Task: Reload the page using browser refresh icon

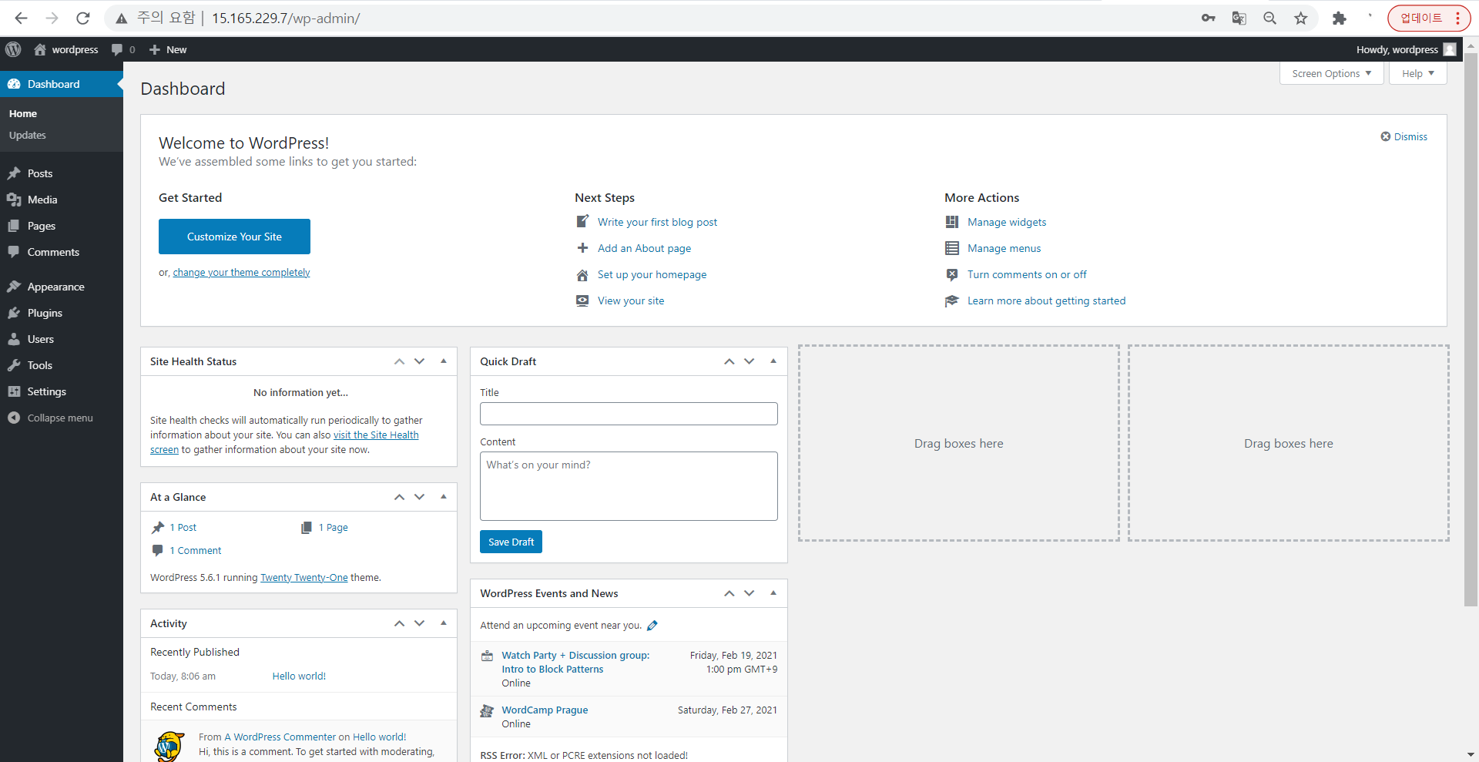Action: coord(83,18)
